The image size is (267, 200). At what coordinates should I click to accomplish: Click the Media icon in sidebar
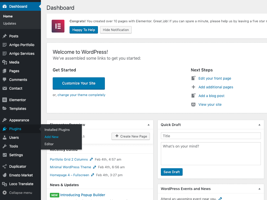(x=5, y=62)
